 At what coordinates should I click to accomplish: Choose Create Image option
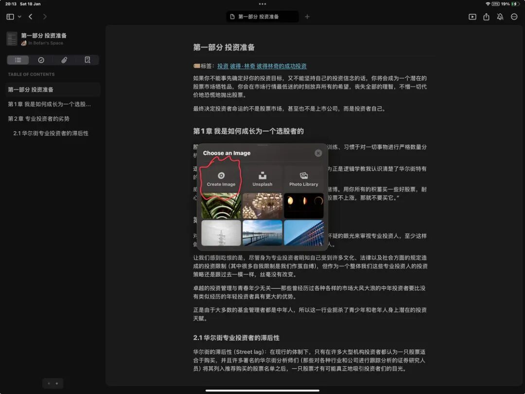pos(221,179)
